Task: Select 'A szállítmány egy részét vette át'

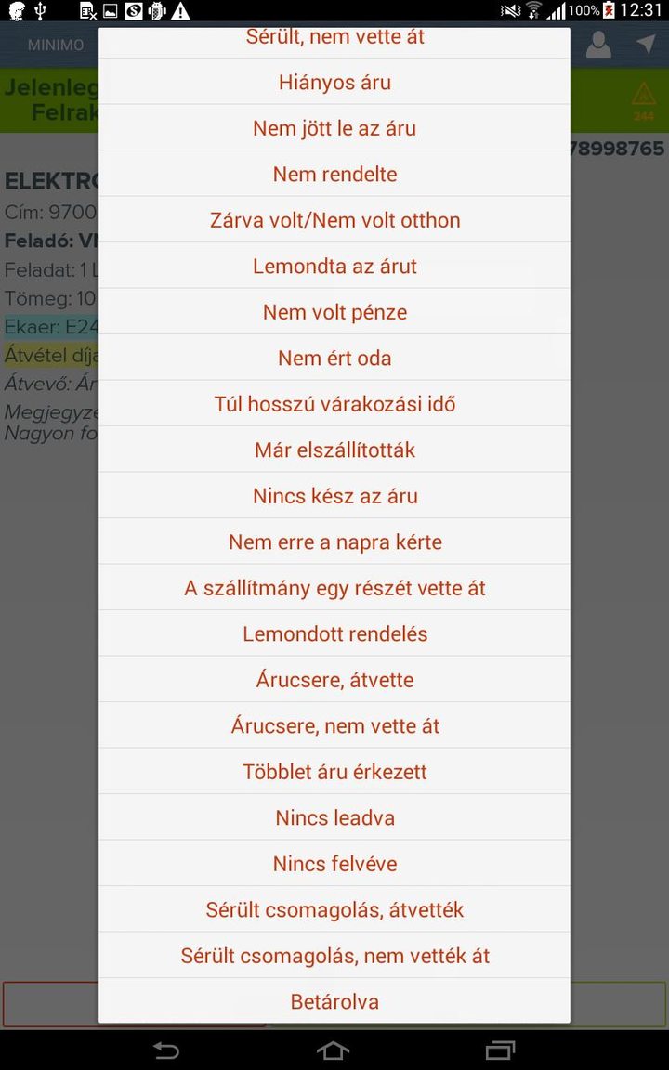Action: click(x=334, y=587)
